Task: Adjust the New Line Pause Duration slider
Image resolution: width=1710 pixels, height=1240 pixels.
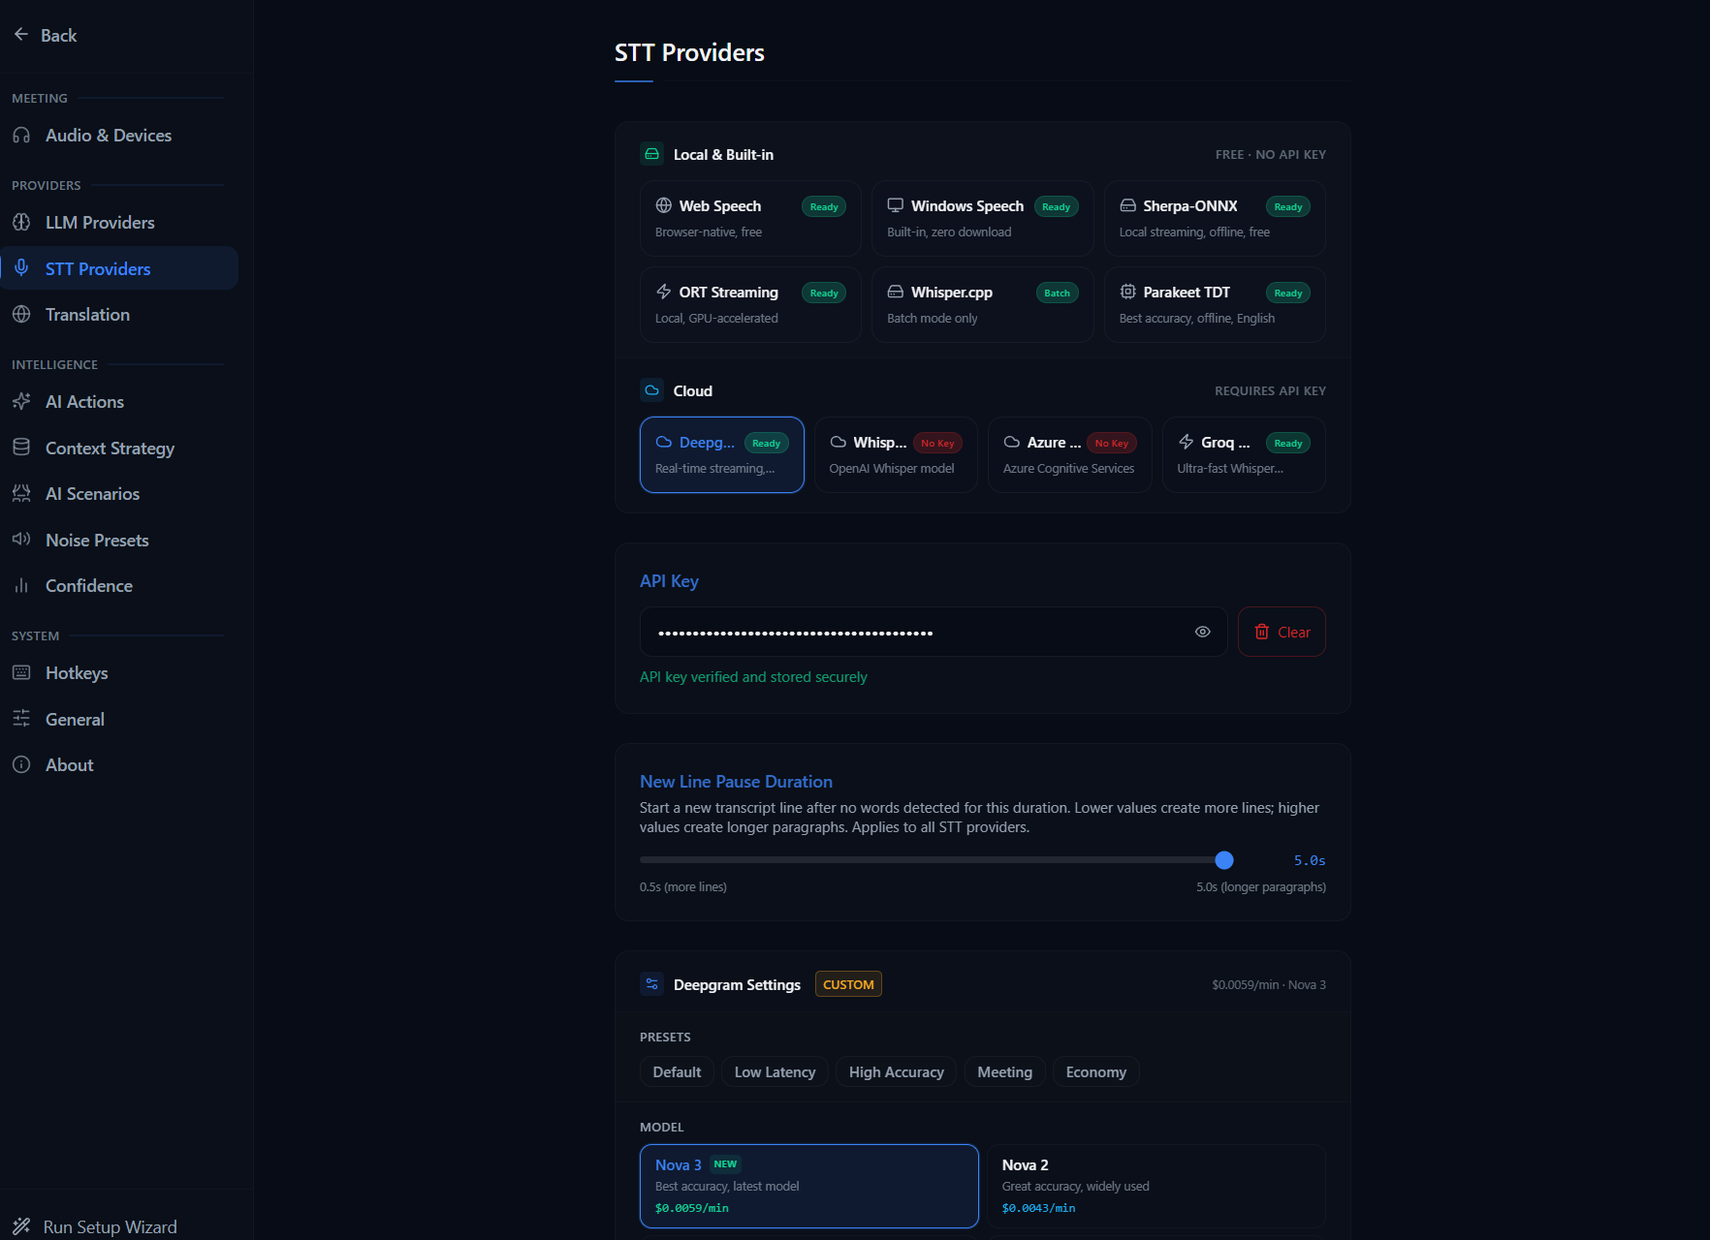Action: 1223,859
